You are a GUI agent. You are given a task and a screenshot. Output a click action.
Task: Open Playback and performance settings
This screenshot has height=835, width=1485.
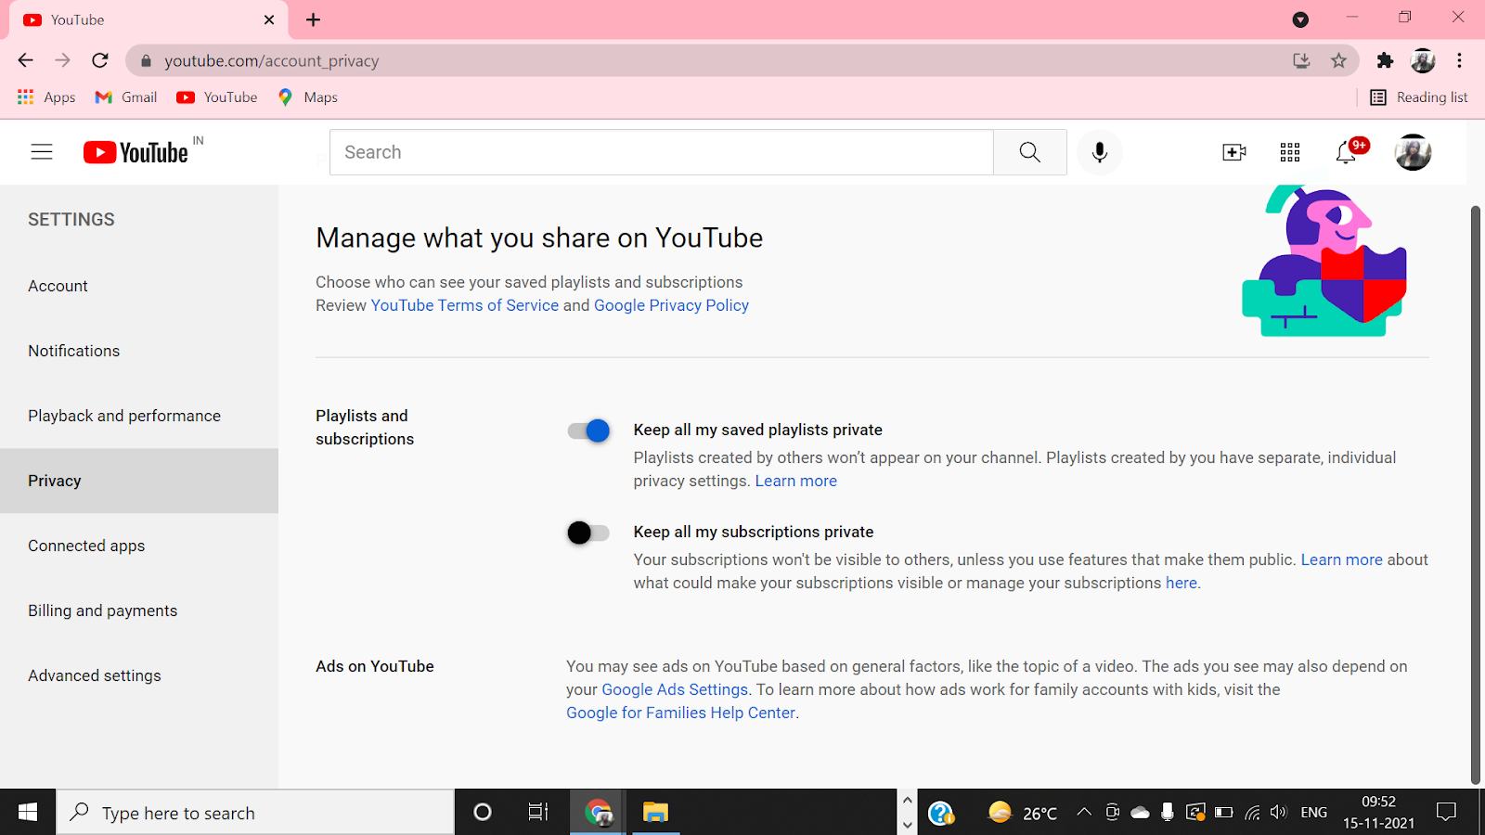[139, 416]
